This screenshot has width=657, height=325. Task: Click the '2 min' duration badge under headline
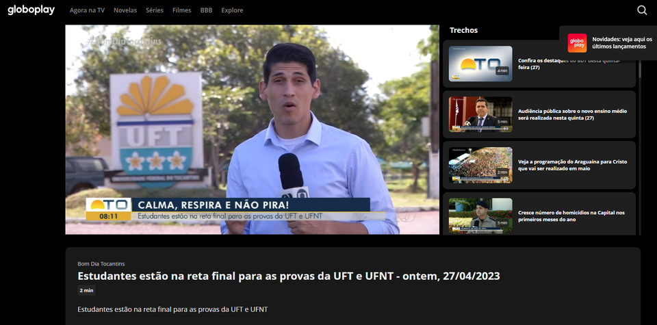(x=86, y=290)
